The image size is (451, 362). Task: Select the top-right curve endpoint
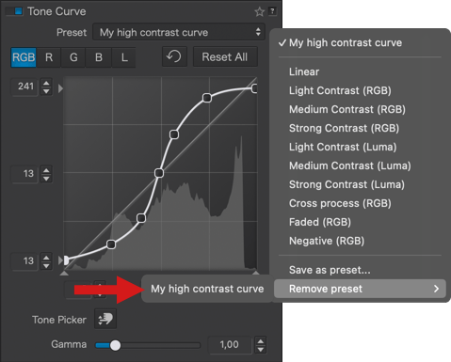[x=254, y=88]
